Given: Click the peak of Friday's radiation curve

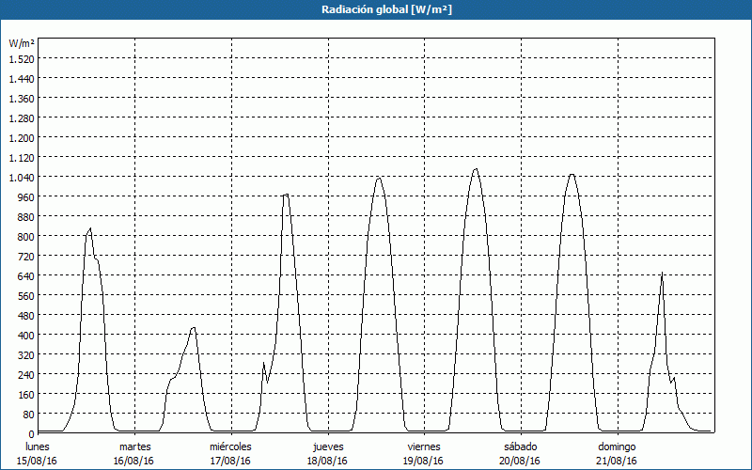Looking at the screenshot, I should point(476,169).
